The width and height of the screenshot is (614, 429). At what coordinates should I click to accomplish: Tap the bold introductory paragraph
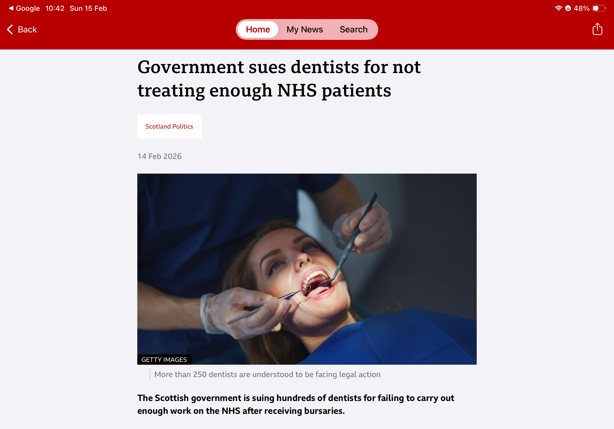tap(295, 404)
